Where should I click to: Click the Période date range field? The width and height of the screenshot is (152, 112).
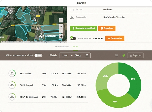pos(75,55)
